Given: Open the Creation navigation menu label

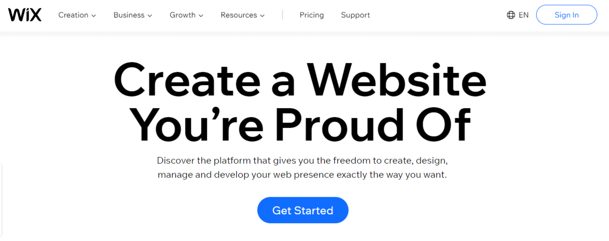Looking at the screenshot, I should pos(73,15).
